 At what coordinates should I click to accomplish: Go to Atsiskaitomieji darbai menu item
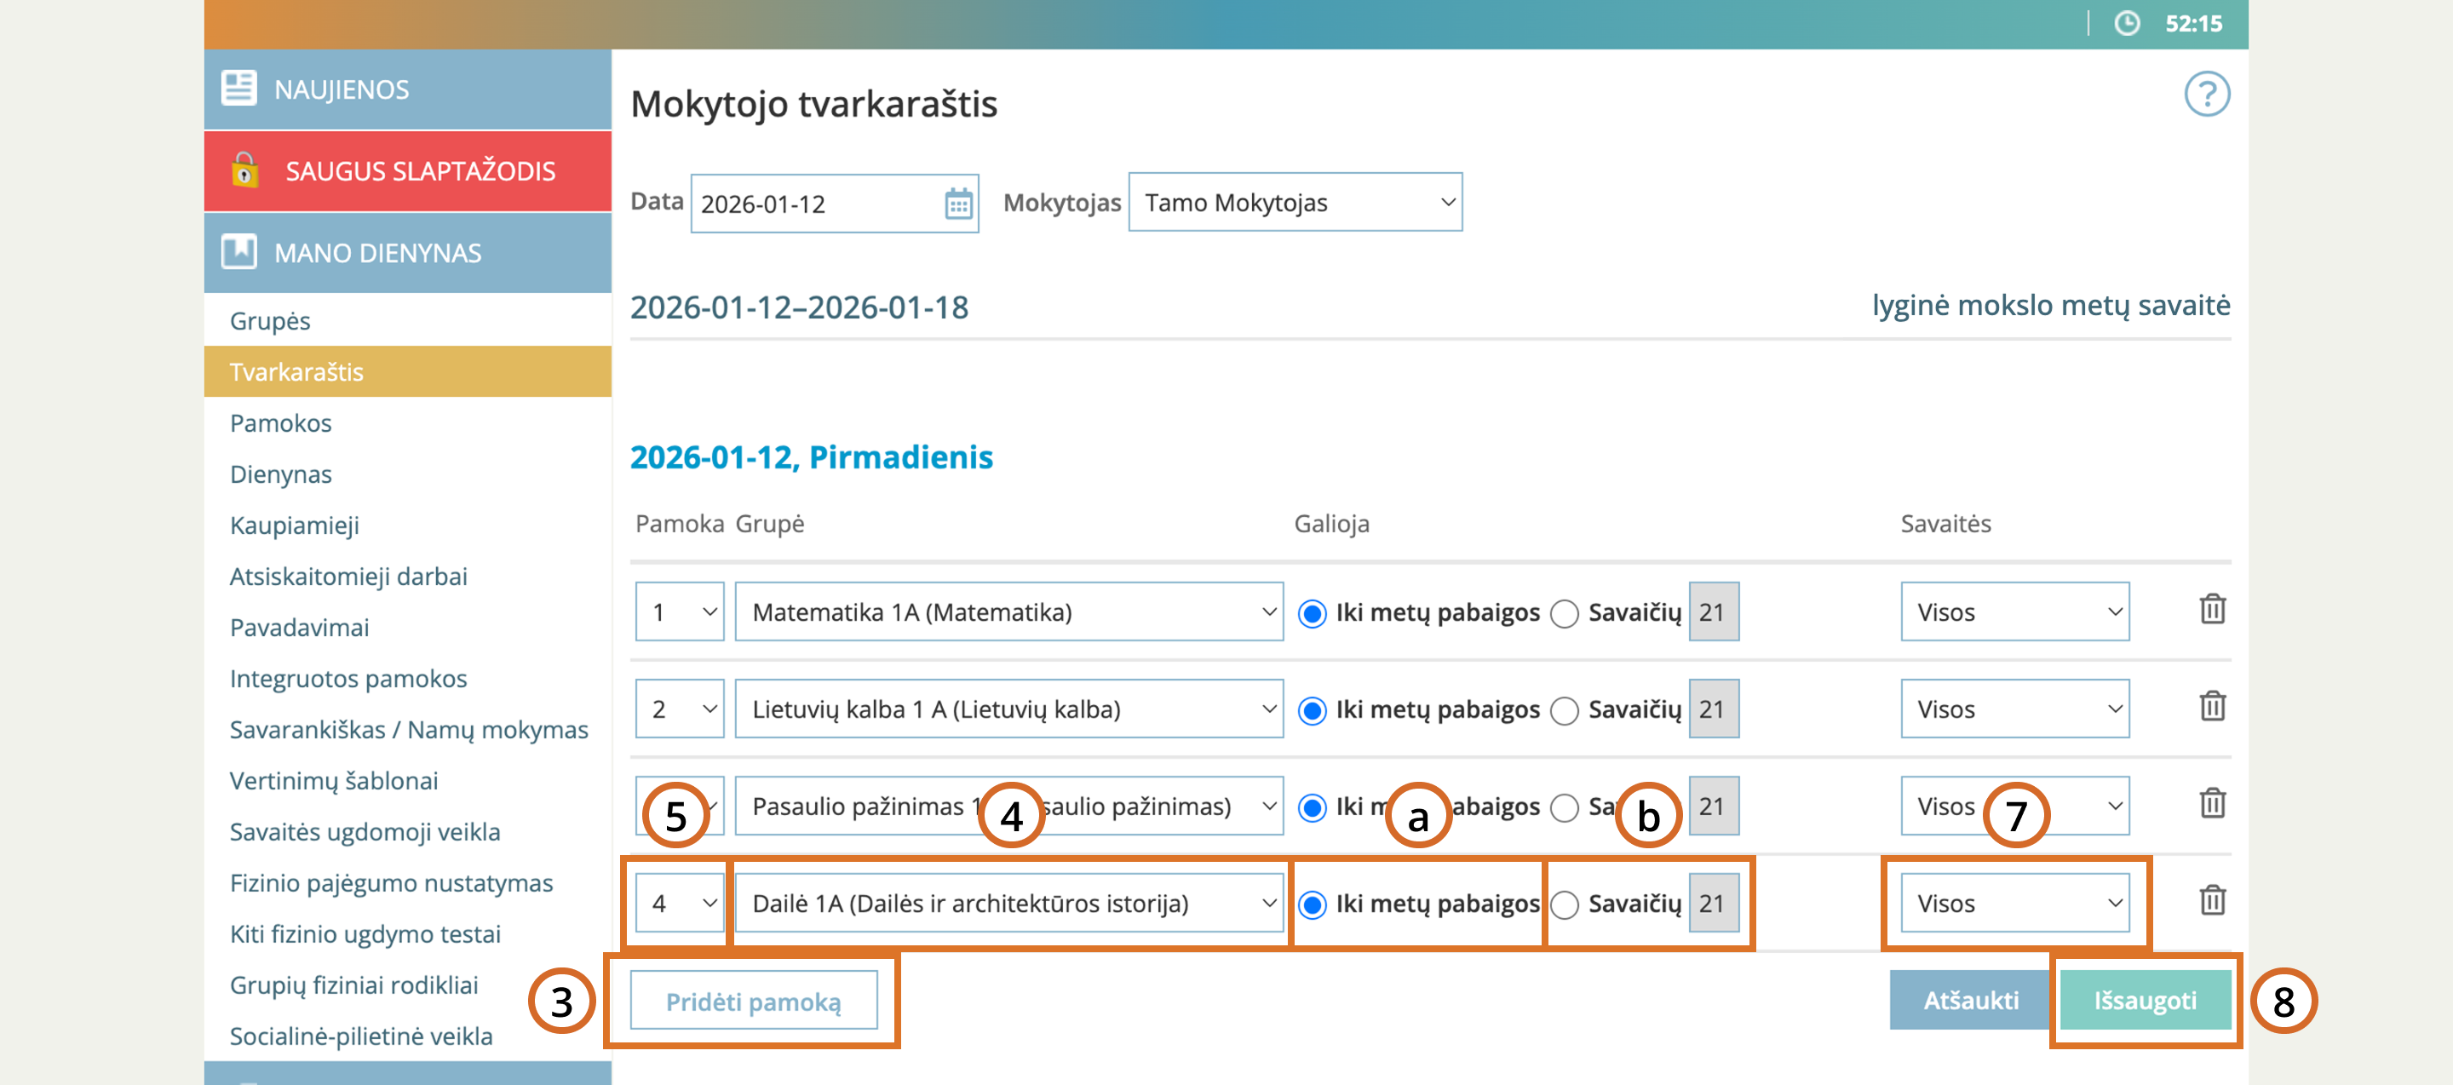pos(348,577)
